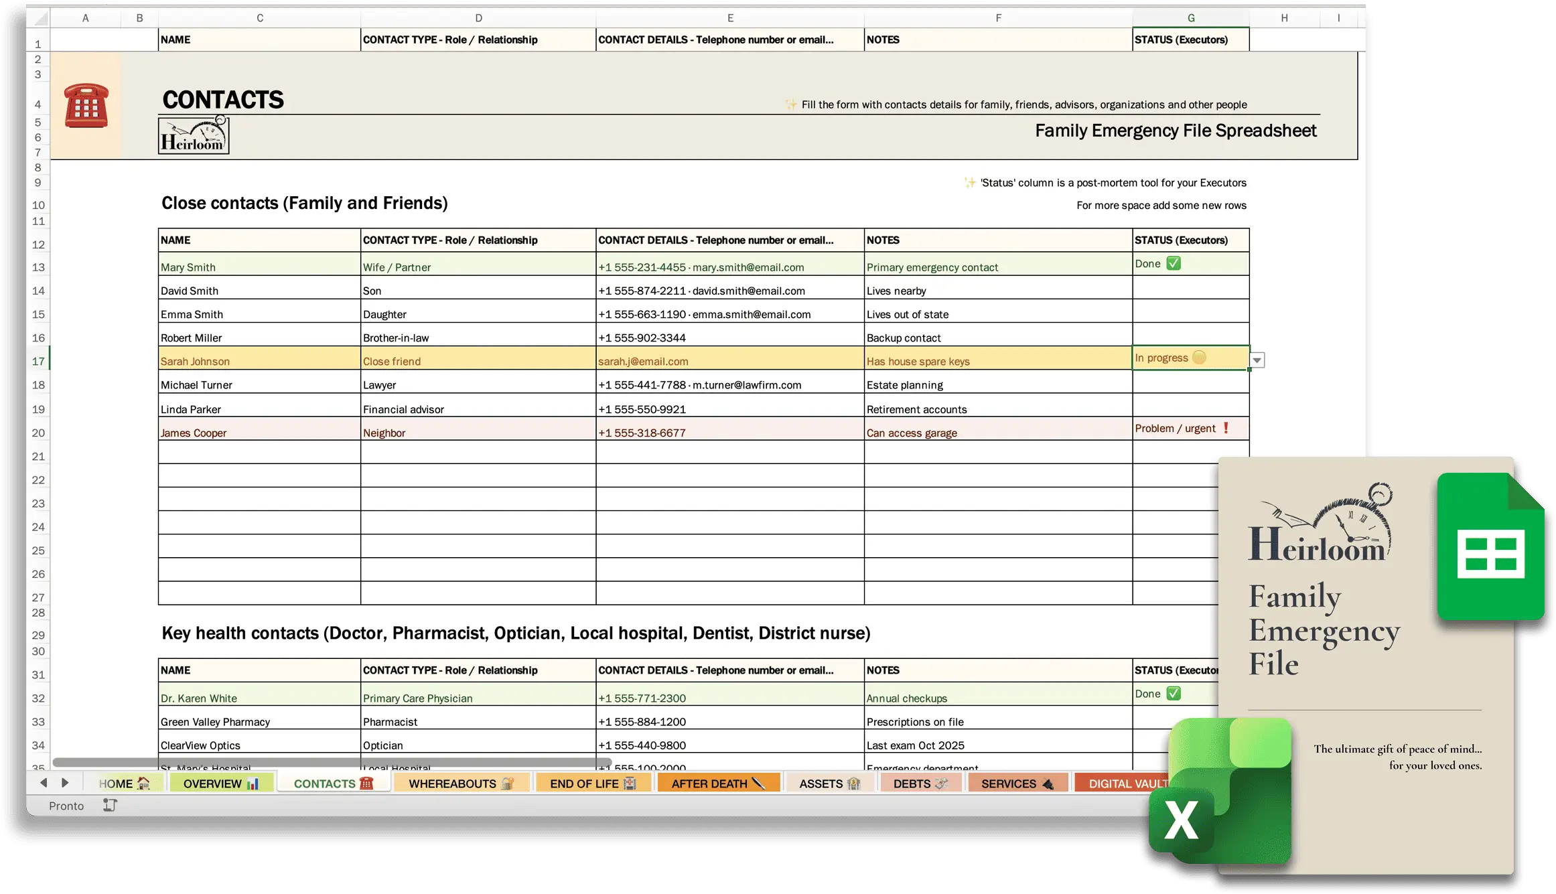Click the Estate planning note cell

(998, 382)
